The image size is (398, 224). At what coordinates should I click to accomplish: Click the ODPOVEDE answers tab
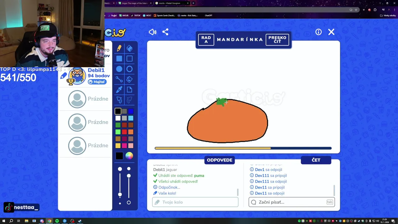click(x=220, y=160)
